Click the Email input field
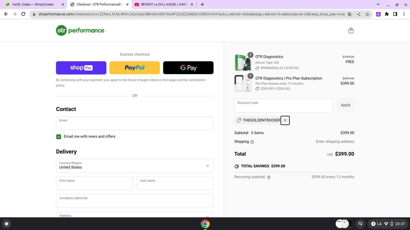Viewport: 410px width, 230px height. point(135,123)
